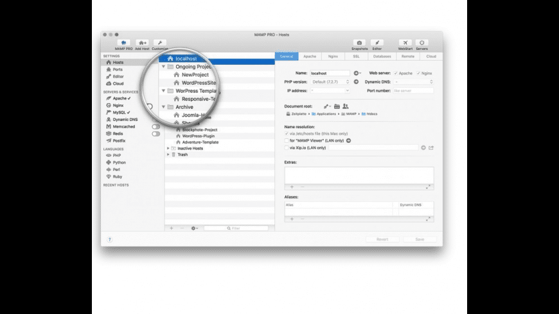559x314 pixels.
Task: Launch WebStart from the toolbar
Action: (x=405, y=43)
